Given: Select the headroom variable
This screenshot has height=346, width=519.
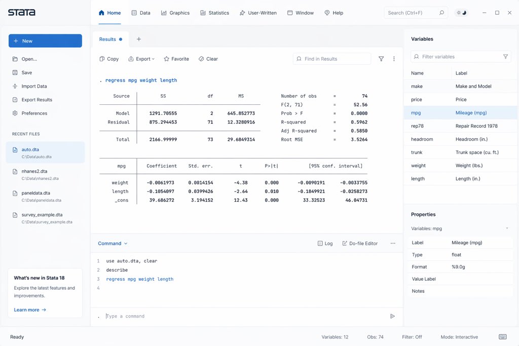Looking at the screenshot, I should click(461, 139).
